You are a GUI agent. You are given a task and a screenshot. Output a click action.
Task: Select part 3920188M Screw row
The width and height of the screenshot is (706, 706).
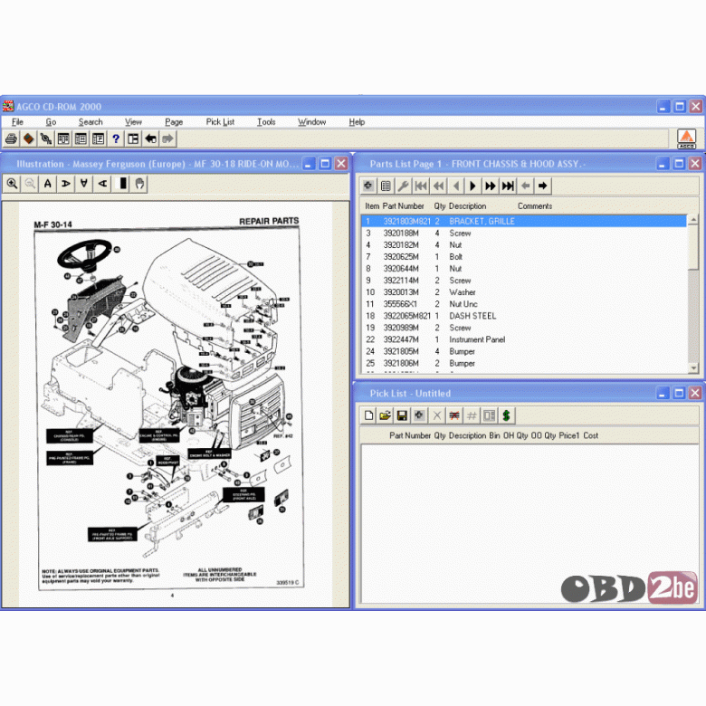click(x=524, y=234)
